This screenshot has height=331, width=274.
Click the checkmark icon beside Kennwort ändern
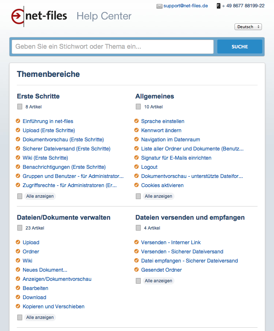coord(136,130)
